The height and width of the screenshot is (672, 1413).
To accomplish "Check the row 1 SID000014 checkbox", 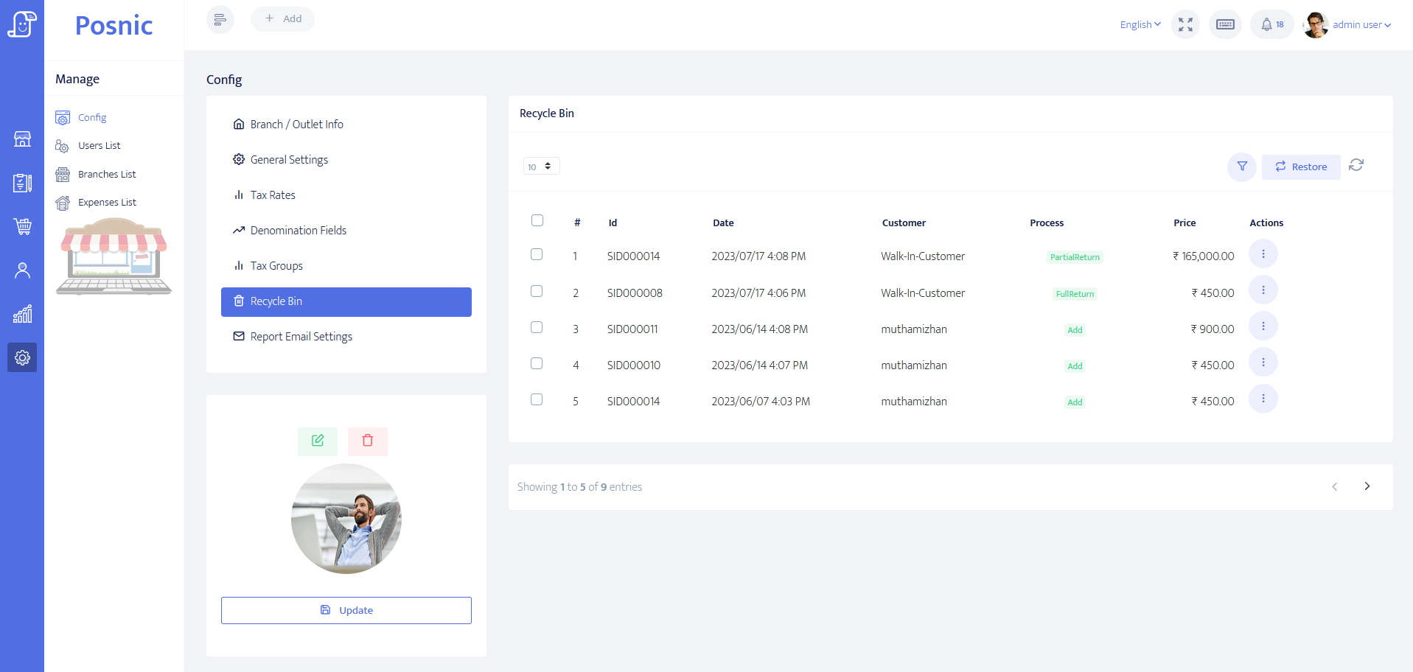I will (x=537, y=254).
